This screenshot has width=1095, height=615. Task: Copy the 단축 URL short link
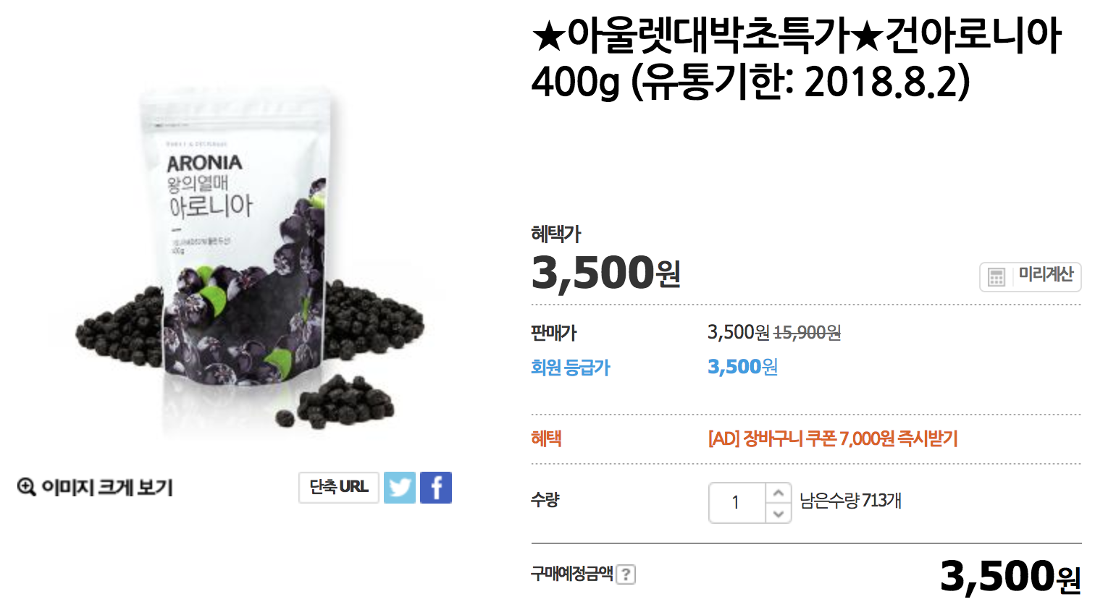point(339,487)
